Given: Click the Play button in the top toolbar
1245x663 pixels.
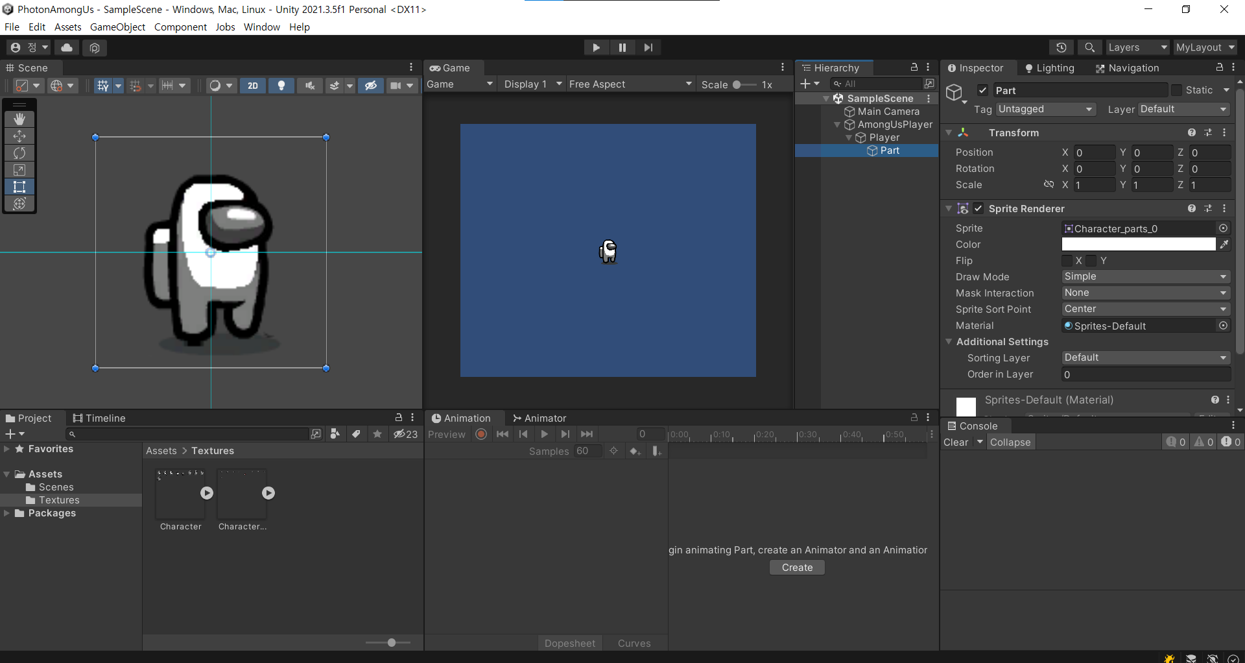Looking at the screenshot, I should click(x=596, y=47).
